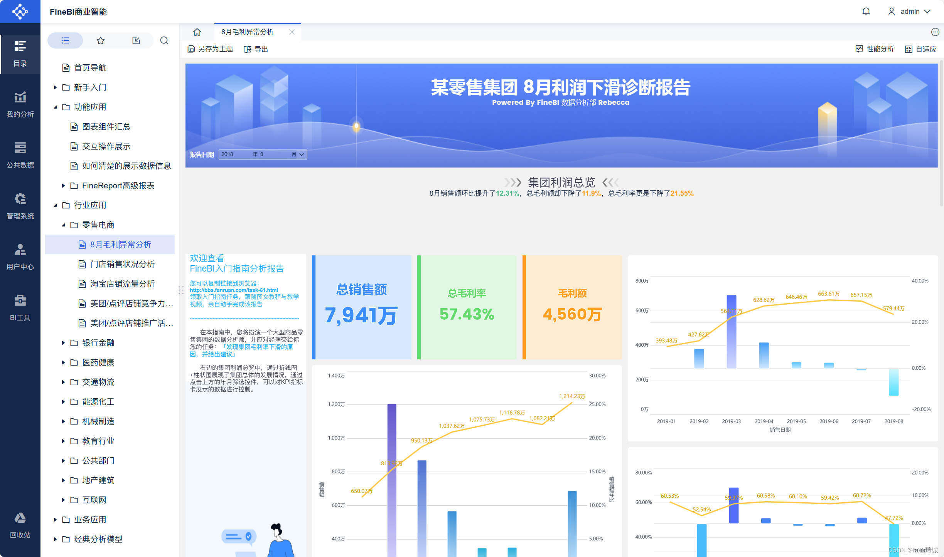Click the search icon in directory panel
The height and width of the screenshot is (557, 944).
click(x=164, y=40)
